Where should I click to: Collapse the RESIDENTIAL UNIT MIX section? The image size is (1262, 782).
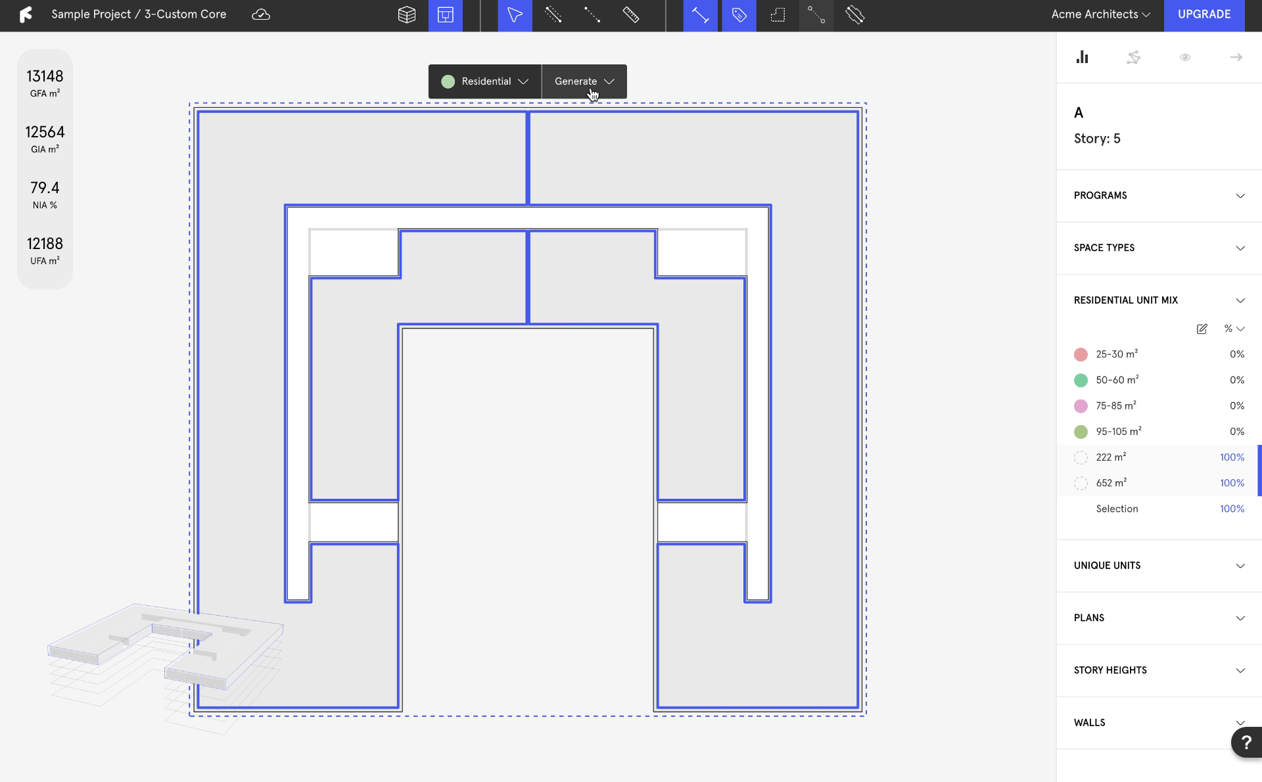1159,300
